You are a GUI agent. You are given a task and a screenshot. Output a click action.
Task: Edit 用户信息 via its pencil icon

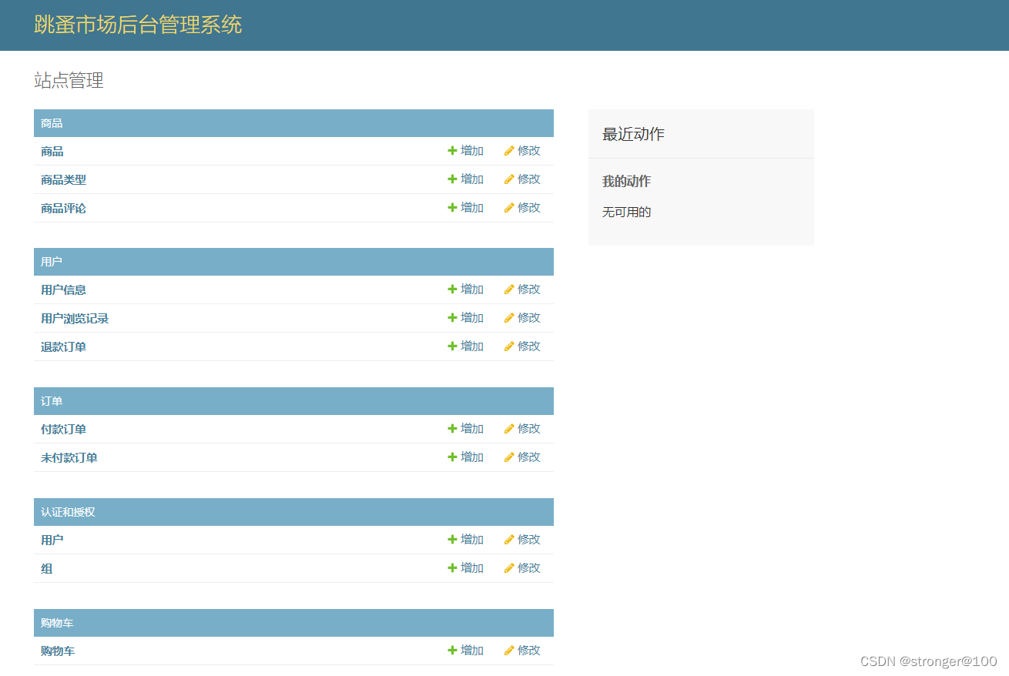click(509, 289)
